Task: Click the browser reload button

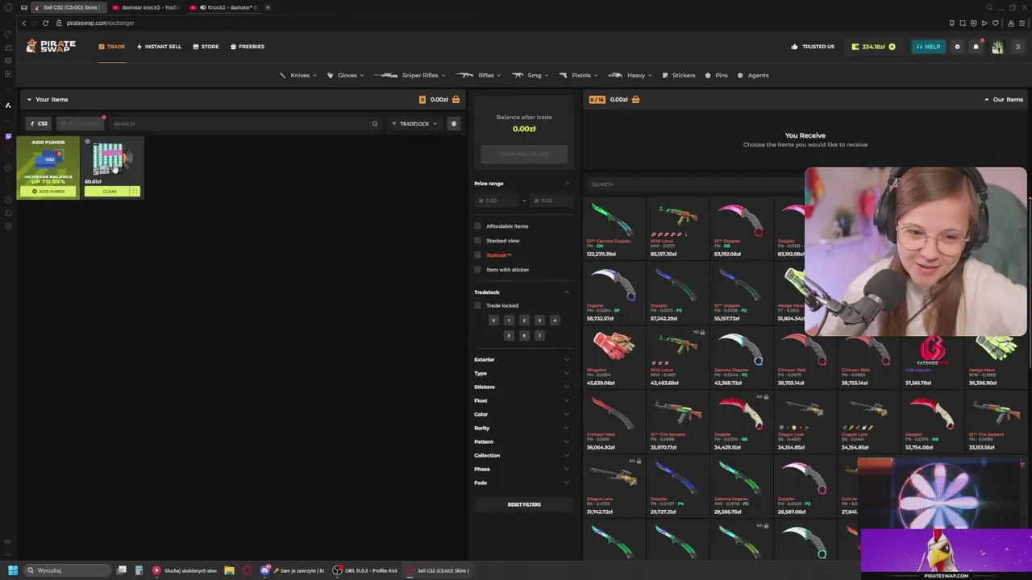Action: pos(45,23)
